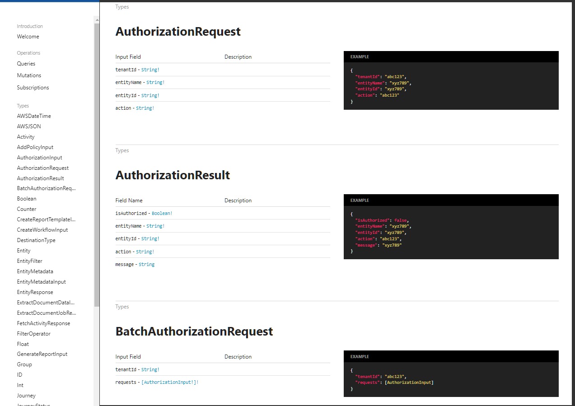Open Subscriptions in the sidebar
This screenshot has width=575, height=406.
point(33,88)
